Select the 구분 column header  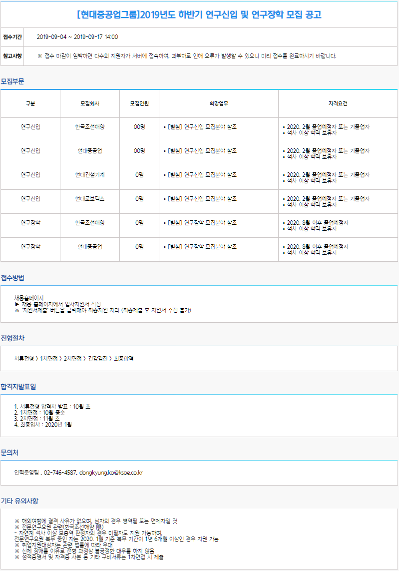pyautogui.click(x=30, y=104)
